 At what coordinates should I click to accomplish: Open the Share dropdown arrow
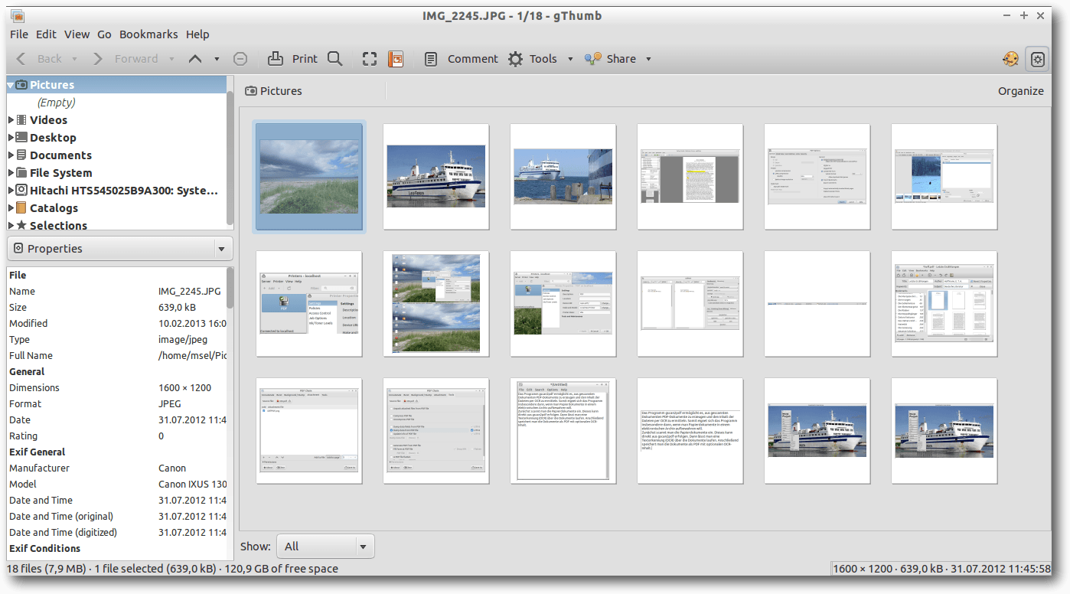pos(648,59)
